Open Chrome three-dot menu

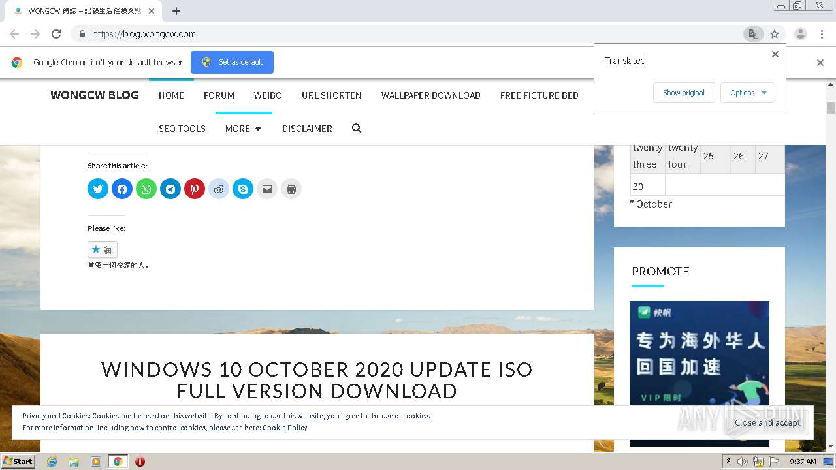click(x=822, y=34)
